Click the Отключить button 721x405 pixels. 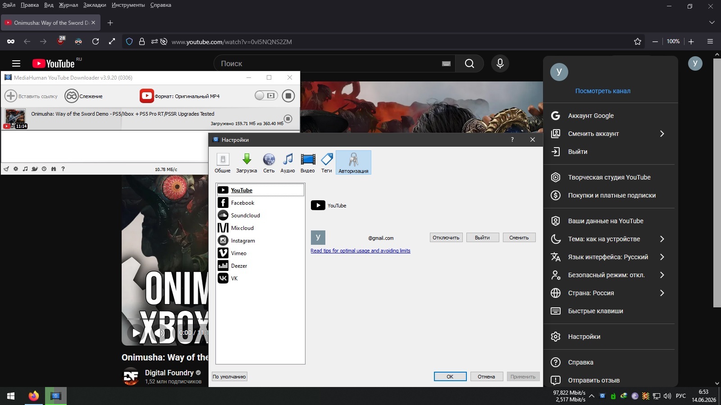[x=446, y=238]
